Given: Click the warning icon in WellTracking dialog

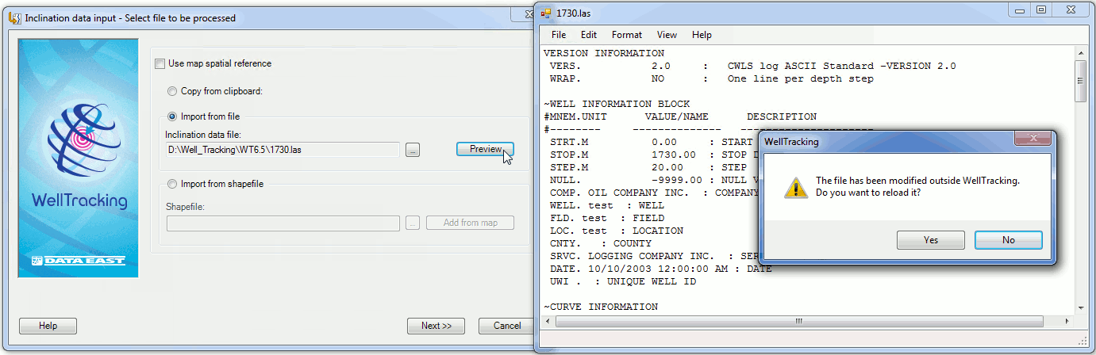Looking at the screenshot, I should pos(795,186).
